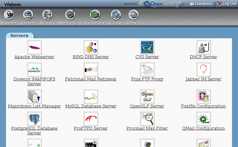Open the Postfix Configuration link
Viewport: 238px width, 147px height.
tap(203, 106)
